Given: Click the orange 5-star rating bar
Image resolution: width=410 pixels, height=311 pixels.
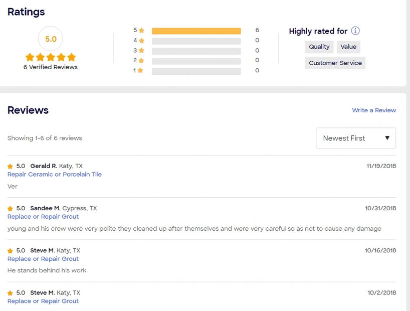Looking at the screenshot, I should click(x=196, y=31).
